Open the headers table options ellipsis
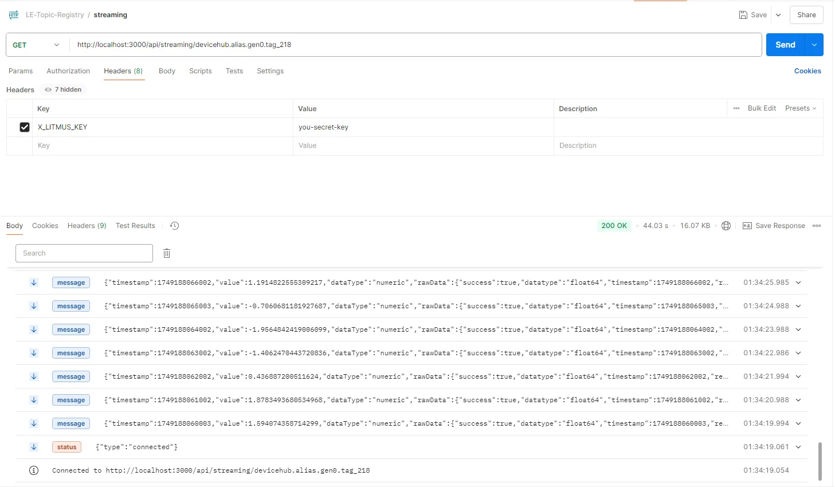Viewport: 835px width, 487px height. (736, 108)
